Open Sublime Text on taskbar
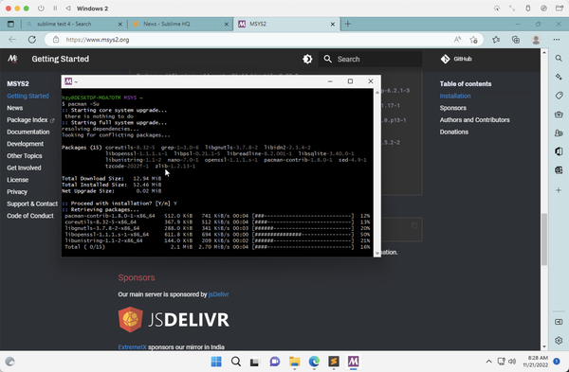This screenshot has height=372, width=569. click(x=334, y=362)
